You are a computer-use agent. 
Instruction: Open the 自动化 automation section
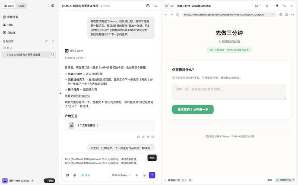pyautogui.click(x=10, y=33)
